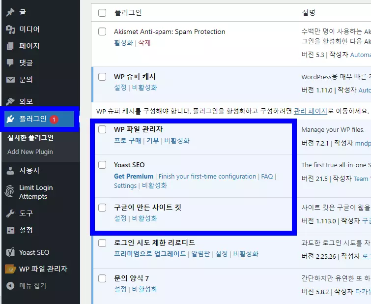Click 설정 under 구글이 만든 사이트 킷

click(120, 218)
